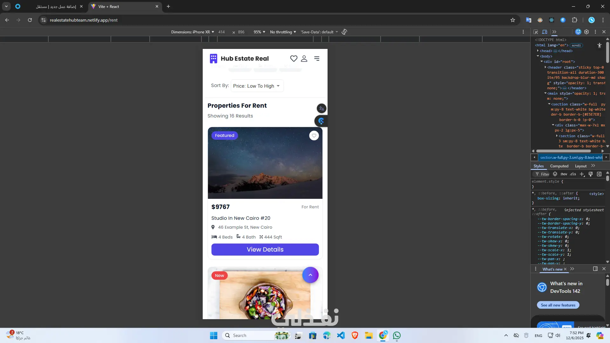Switch to the Layout tab
The image size is (610, 343).
pos(580,166)
